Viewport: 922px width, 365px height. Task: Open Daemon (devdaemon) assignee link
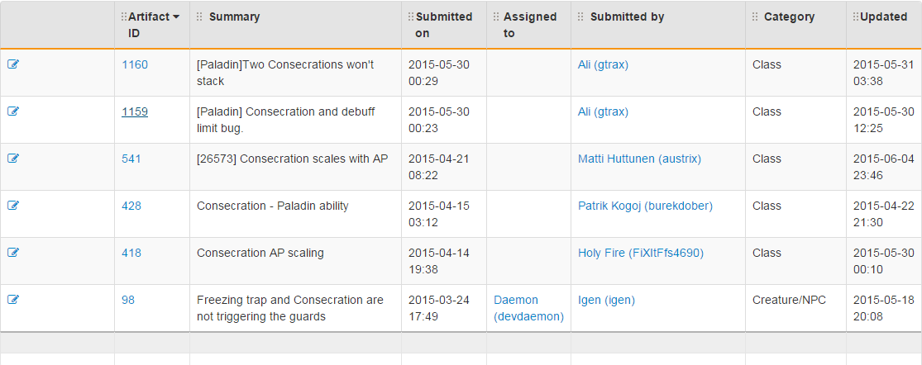[x=528, y=308]
